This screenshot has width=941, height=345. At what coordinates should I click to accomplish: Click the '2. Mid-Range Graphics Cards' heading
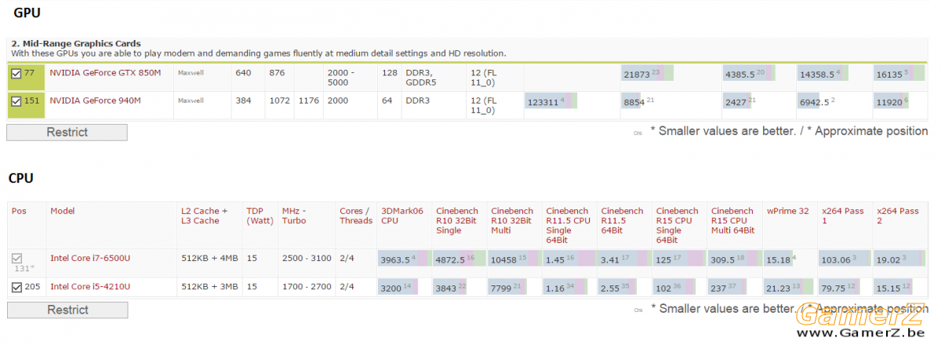pyautogui.click(x=76, y=43)
